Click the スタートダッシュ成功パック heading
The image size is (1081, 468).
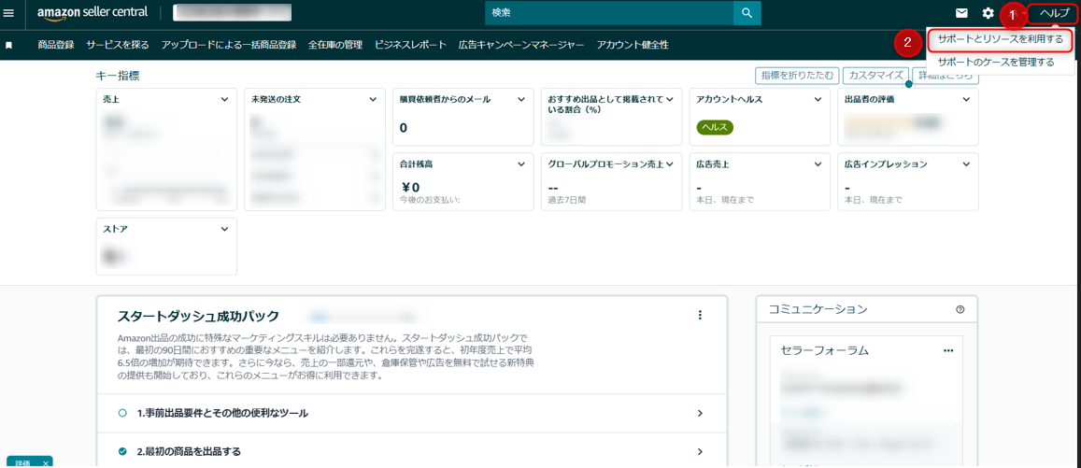(199, 317)
